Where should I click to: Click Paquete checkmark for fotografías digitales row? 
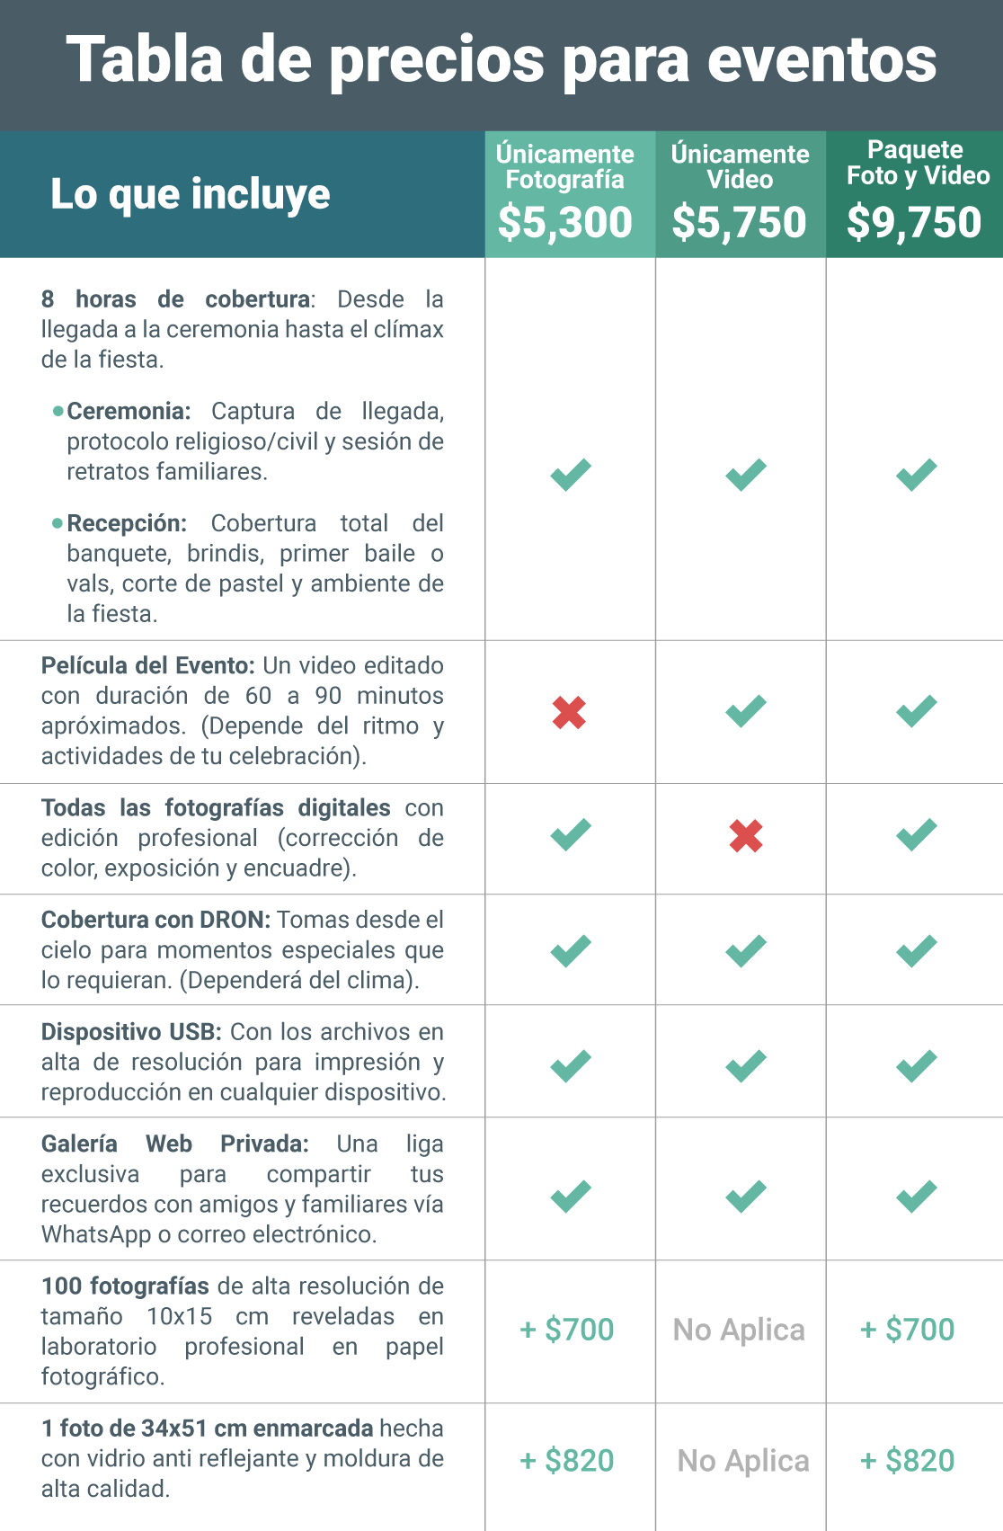tap(916, 834)
